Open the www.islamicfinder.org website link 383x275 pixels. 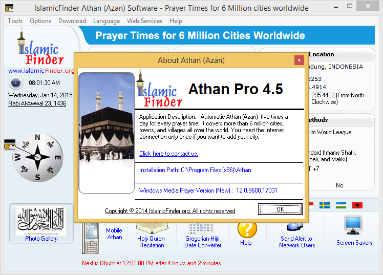41,71
